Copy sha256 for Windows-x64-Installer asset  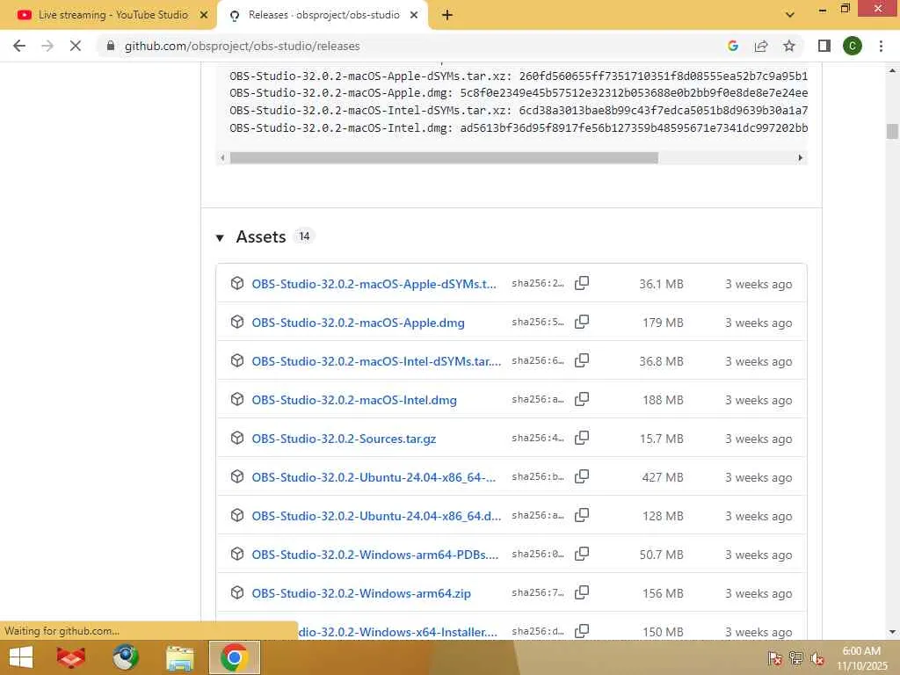pyautogui.click(x=582, y=631)
